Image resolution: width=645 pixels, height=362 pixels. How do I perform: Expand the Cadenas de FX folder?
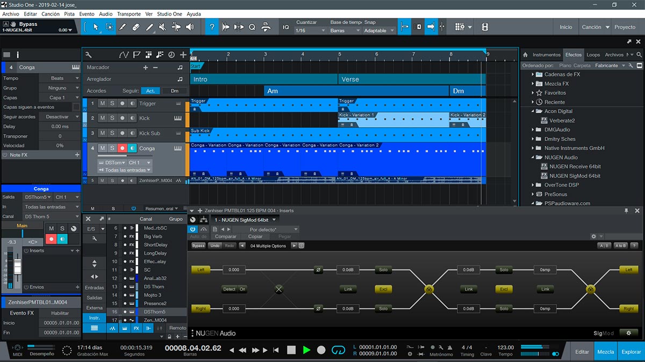tap(533, 75)
